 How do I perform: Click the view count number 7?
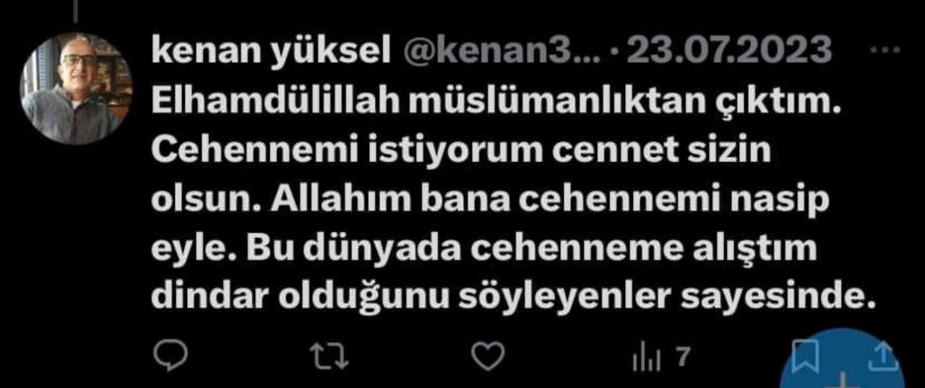(683, 356)
